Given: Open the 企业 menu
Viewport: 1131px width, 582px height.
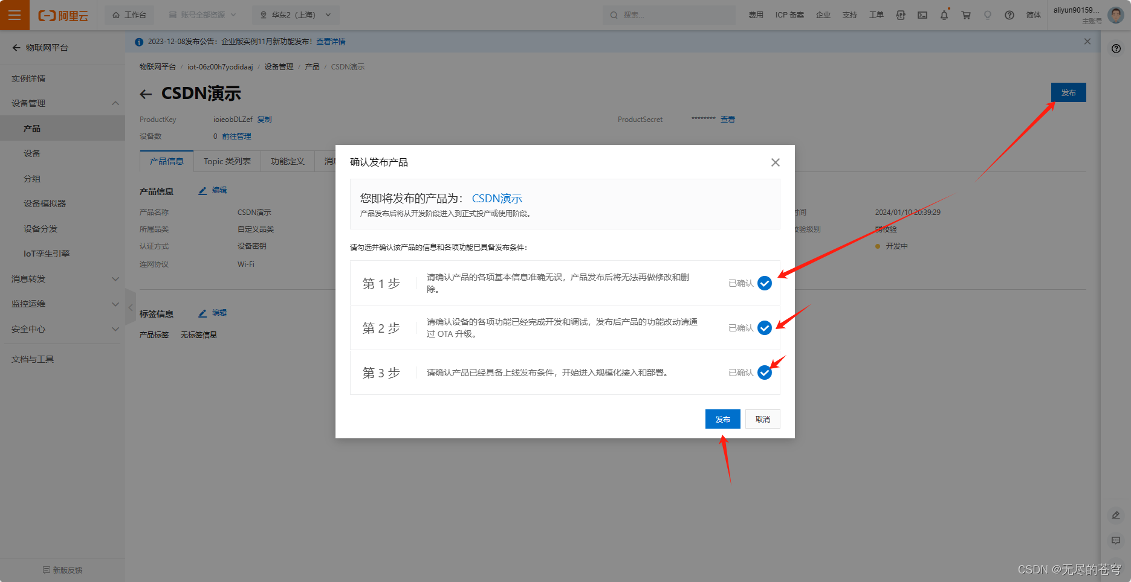Looking at the screenshot, I should pyautogui.click(x=823, y=15).
